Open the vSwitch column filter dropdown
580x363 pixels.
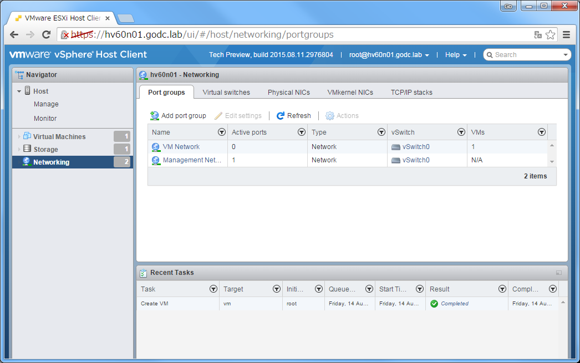click(461, 132)
